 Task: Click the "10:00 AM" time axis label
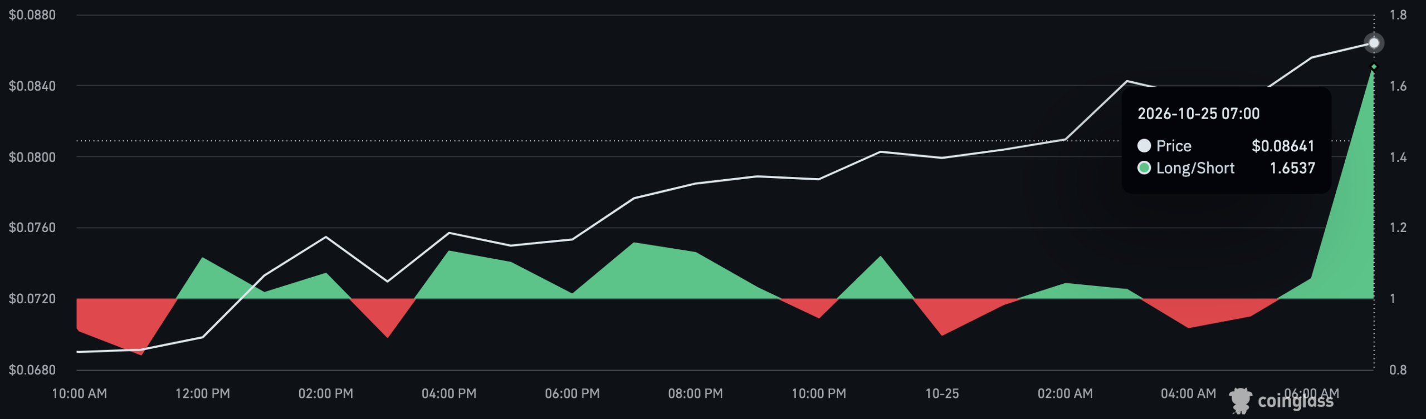79,394
